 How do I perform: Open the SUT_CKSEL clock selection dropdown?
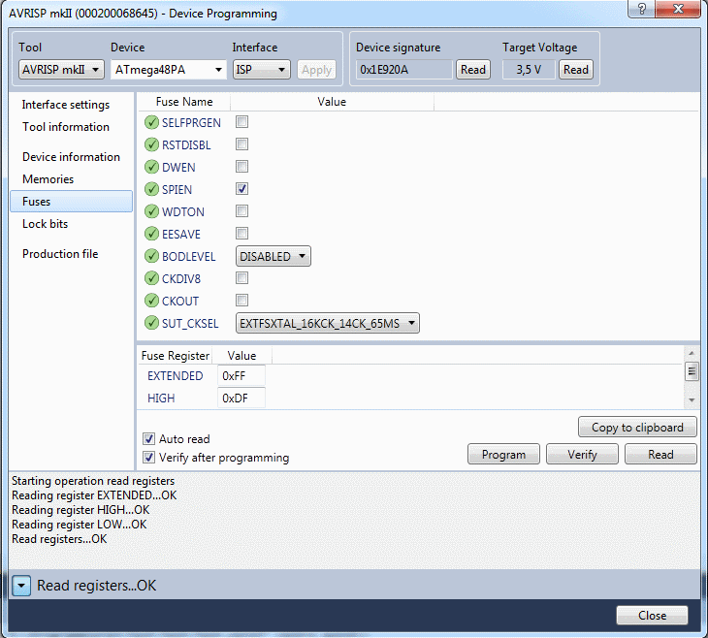328,323
